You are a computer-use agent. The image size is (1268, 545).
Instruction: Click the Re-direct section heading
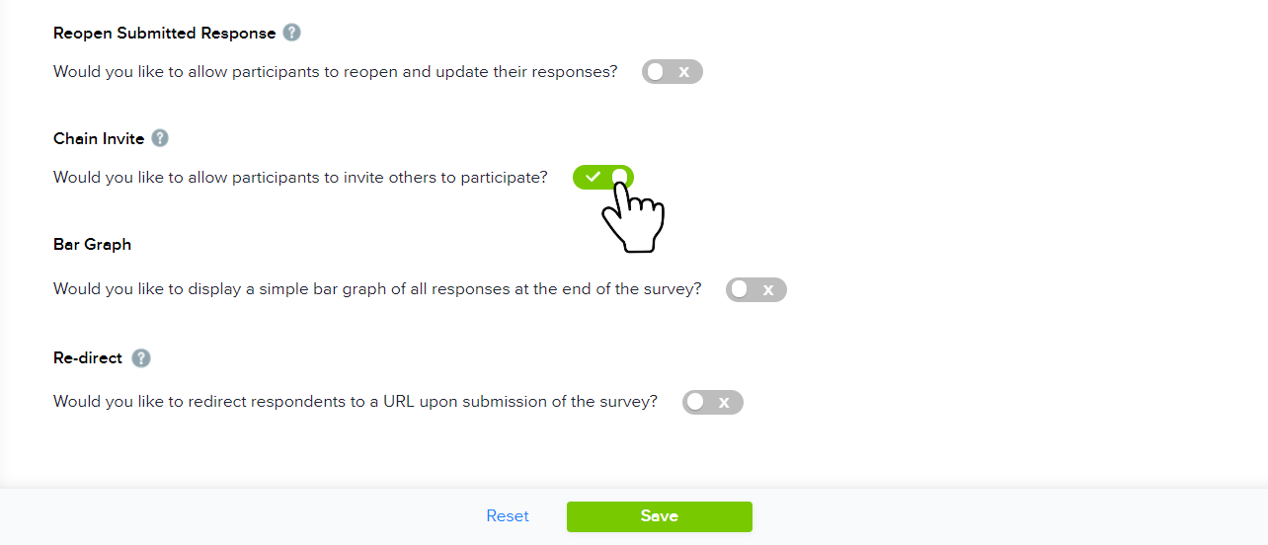88,358
